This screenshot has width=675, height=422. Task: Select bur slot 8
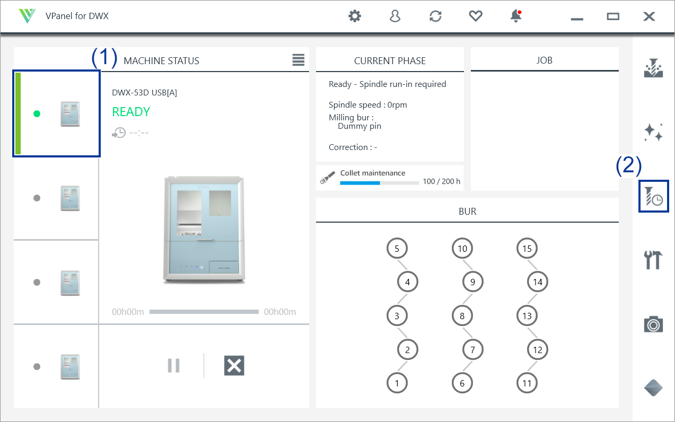click(x=462, y=316)
